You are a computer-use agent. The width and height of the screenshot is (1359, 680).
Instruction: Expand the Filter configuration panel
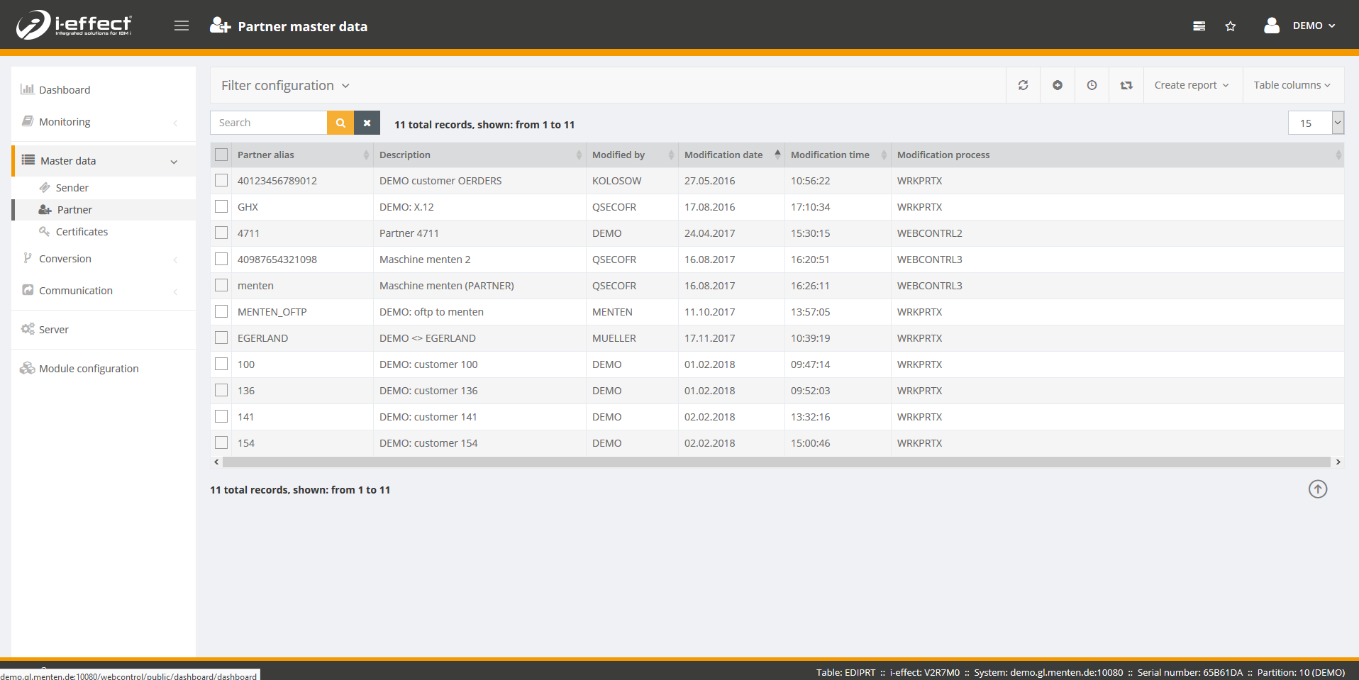[285, 86]
